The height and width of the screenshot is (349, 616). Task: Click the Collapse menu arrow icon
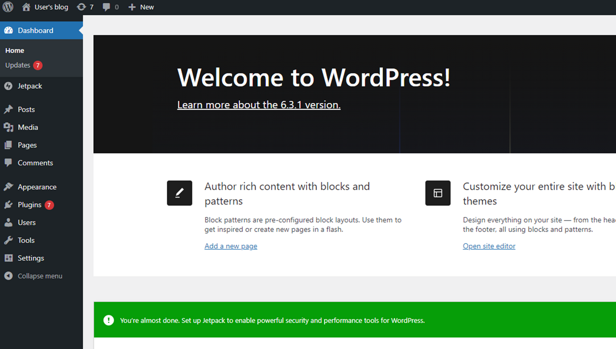click(x=8, y=276)
